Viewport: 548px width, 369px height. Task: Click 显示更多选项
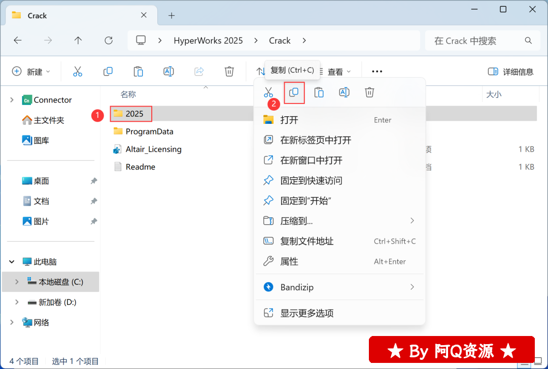click(339, 313)
